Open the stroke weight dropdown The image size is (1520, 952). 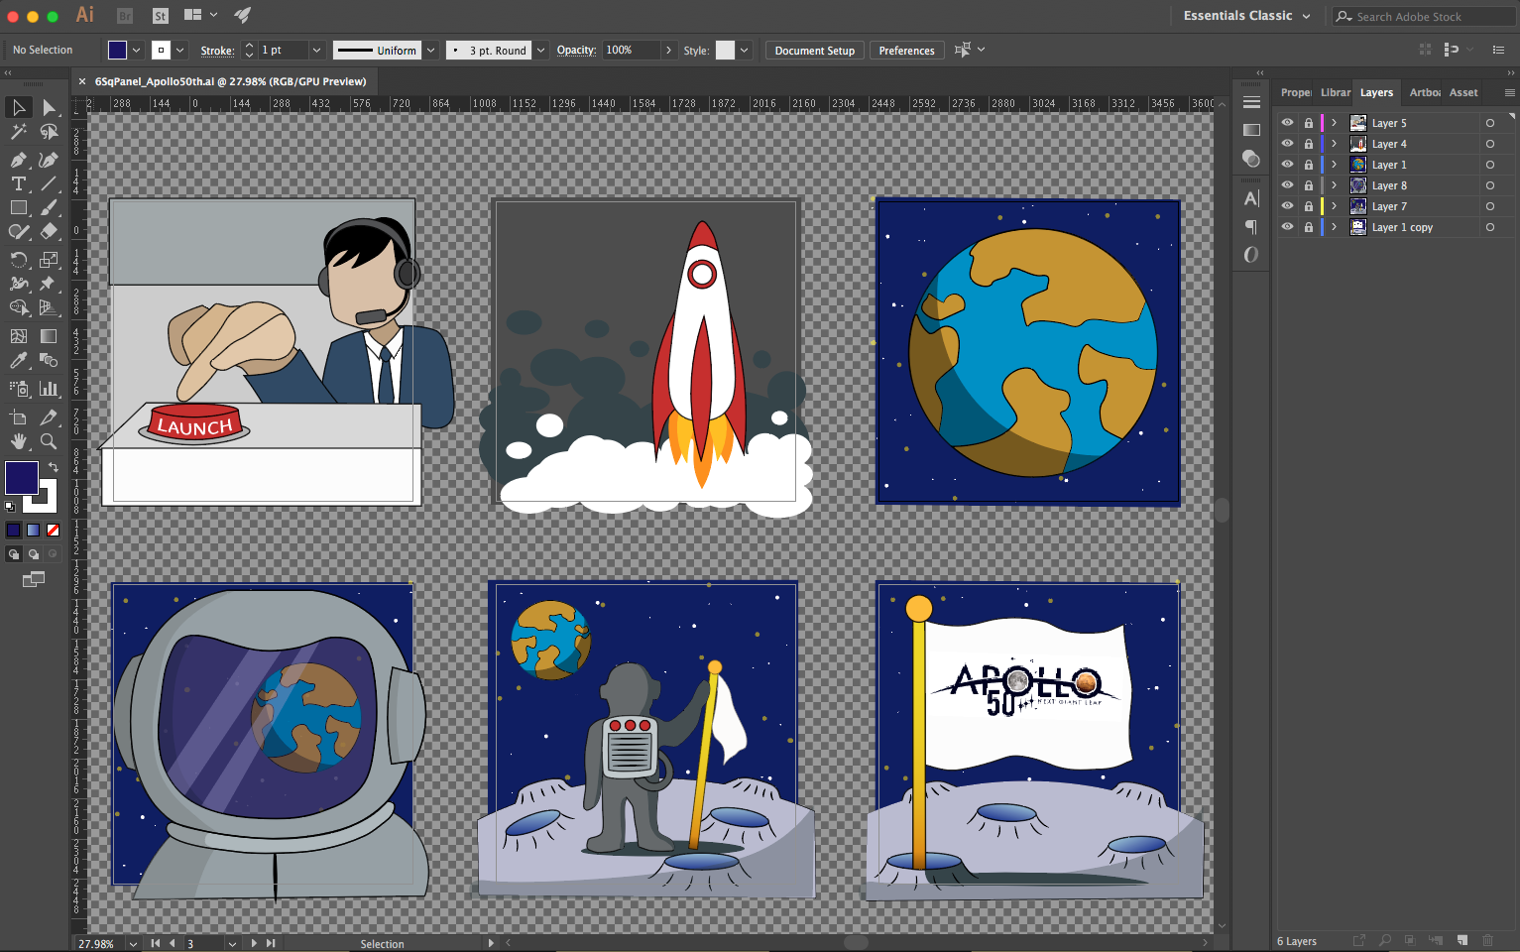click(x=317, y=50)
